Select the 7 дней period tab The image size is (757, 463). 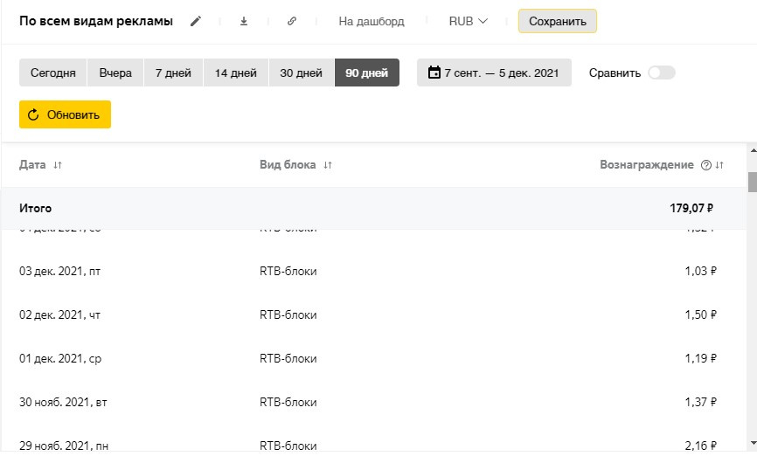point(174,73)
